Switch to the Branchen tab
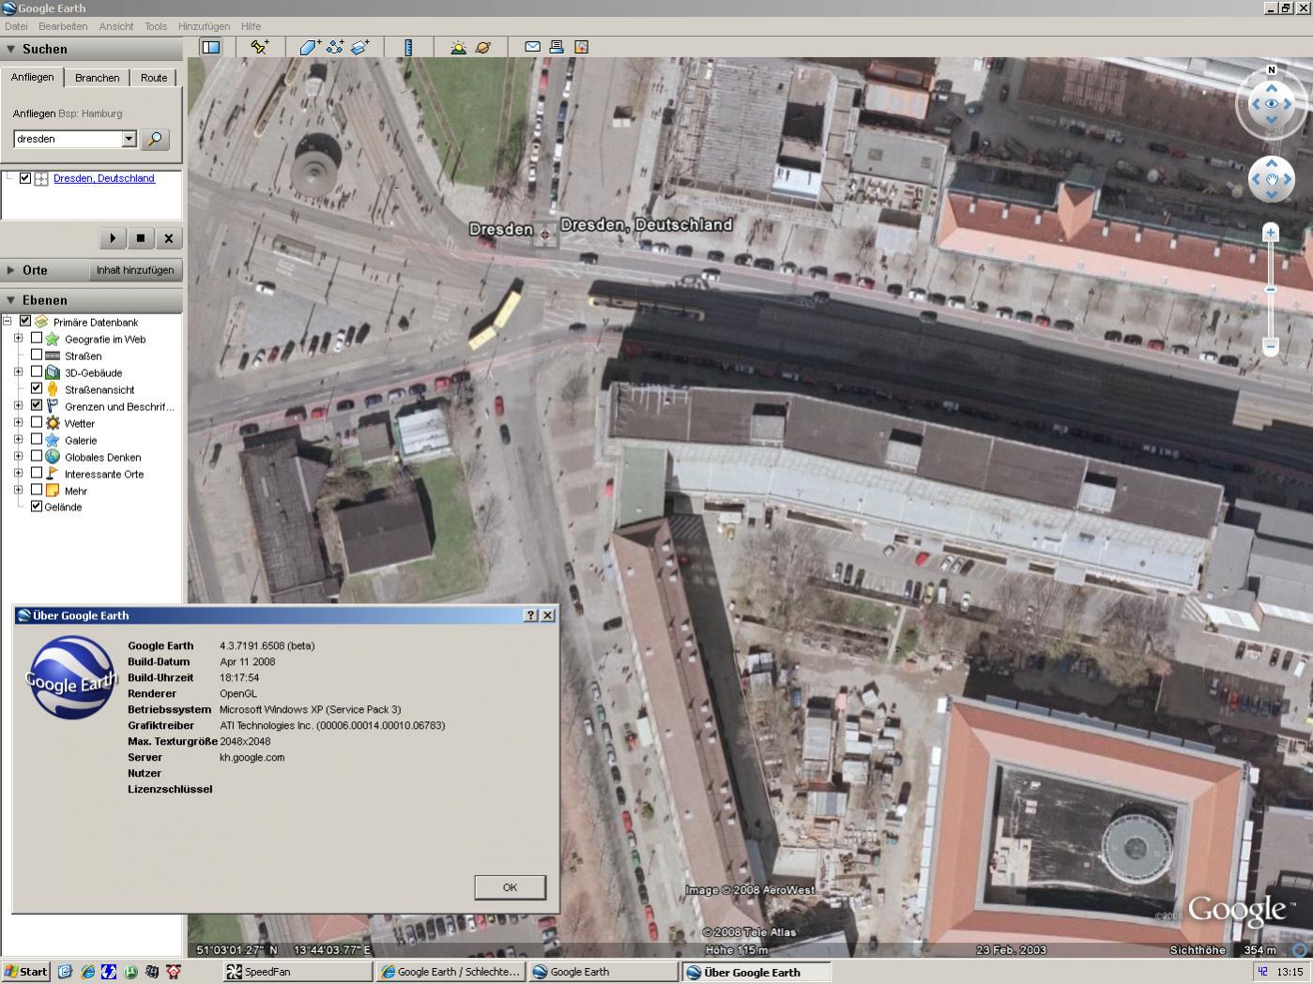The height and width of the screenshot is (984, 1313). coord(98,78)
